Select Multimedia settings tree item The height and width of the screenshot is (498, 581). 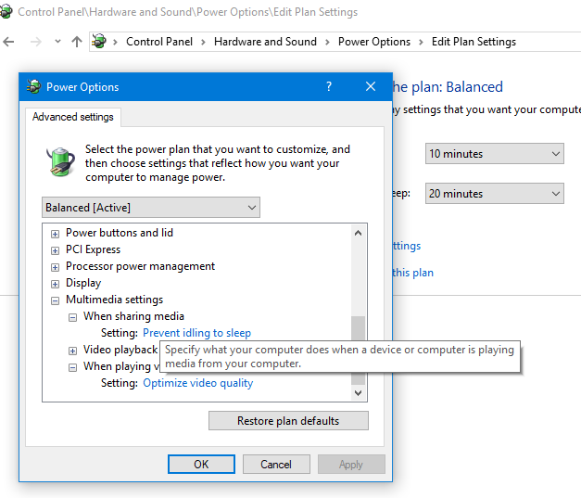(115, 300)
